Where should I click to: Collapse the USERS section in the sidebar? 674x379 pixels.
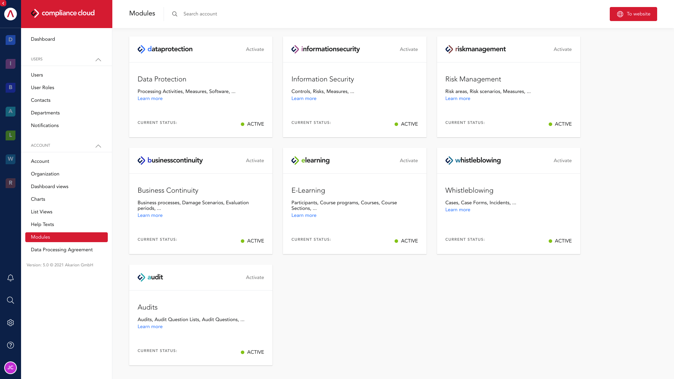point(98,60)
